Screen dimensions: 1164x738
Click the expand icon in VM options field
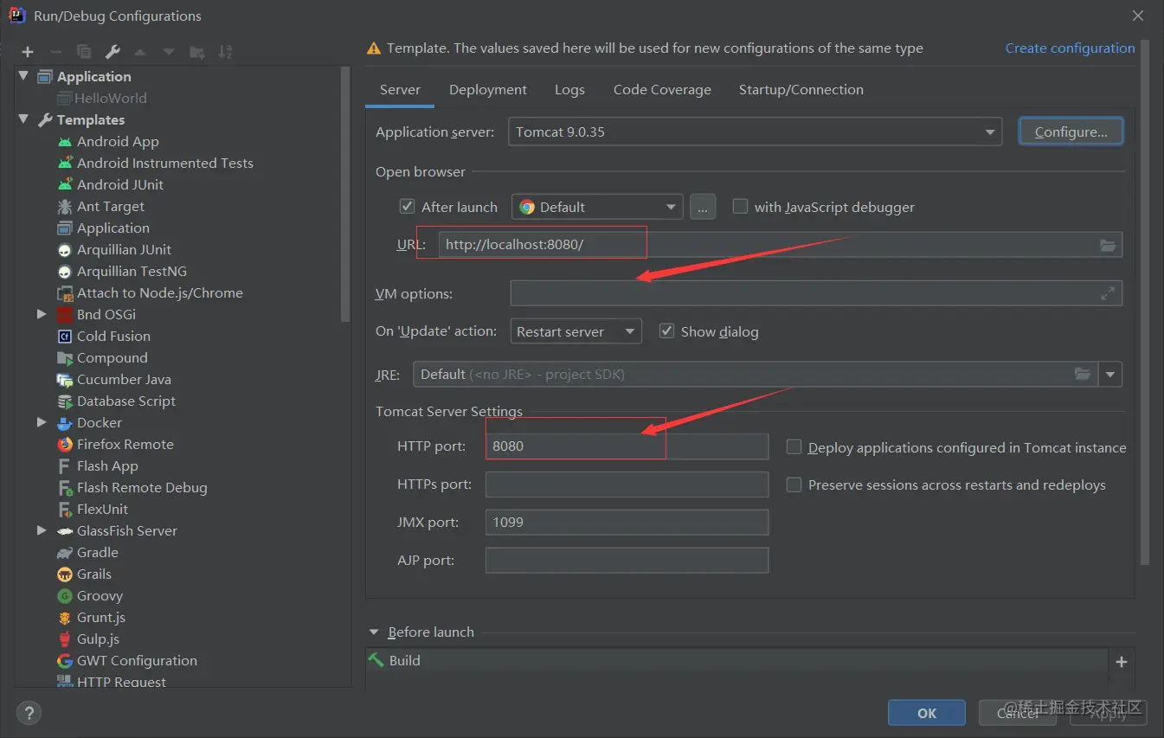click(x=1108, y=293)
